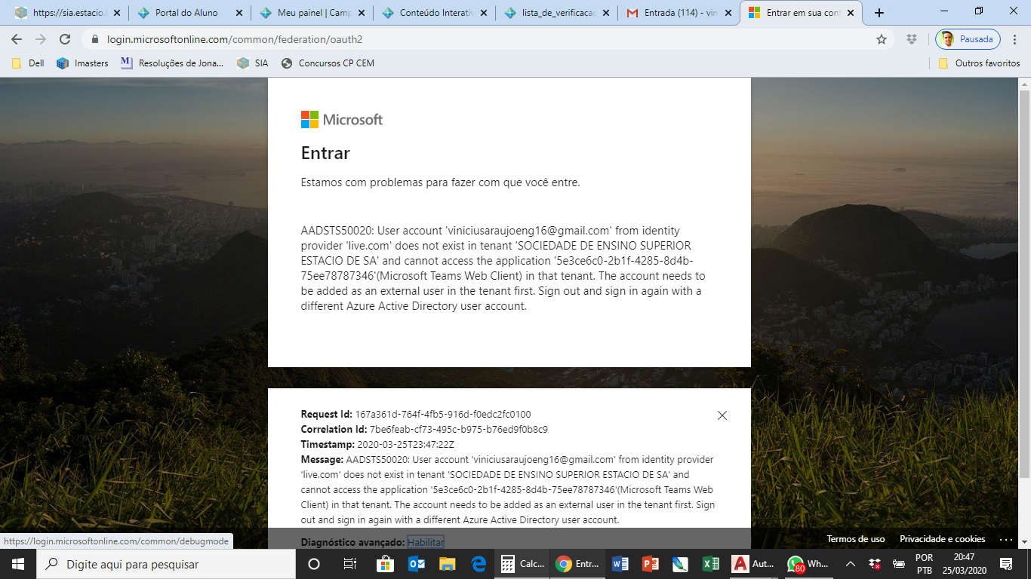
Task: Open Microsoft Store from the taskbar
Action: click(x=385, y=564)
